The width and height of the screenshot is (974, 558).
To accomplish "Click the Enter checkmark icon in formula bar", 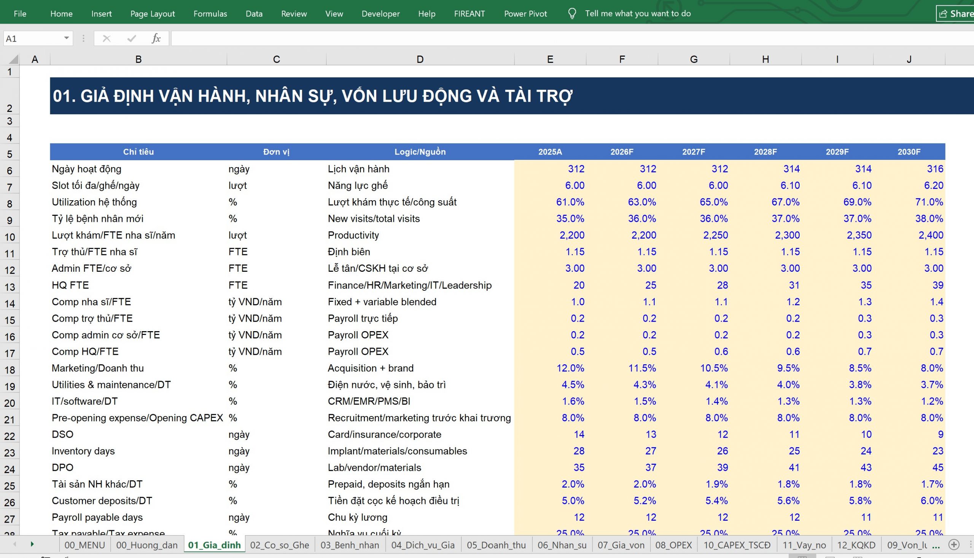I will click(x=131, y=38).
